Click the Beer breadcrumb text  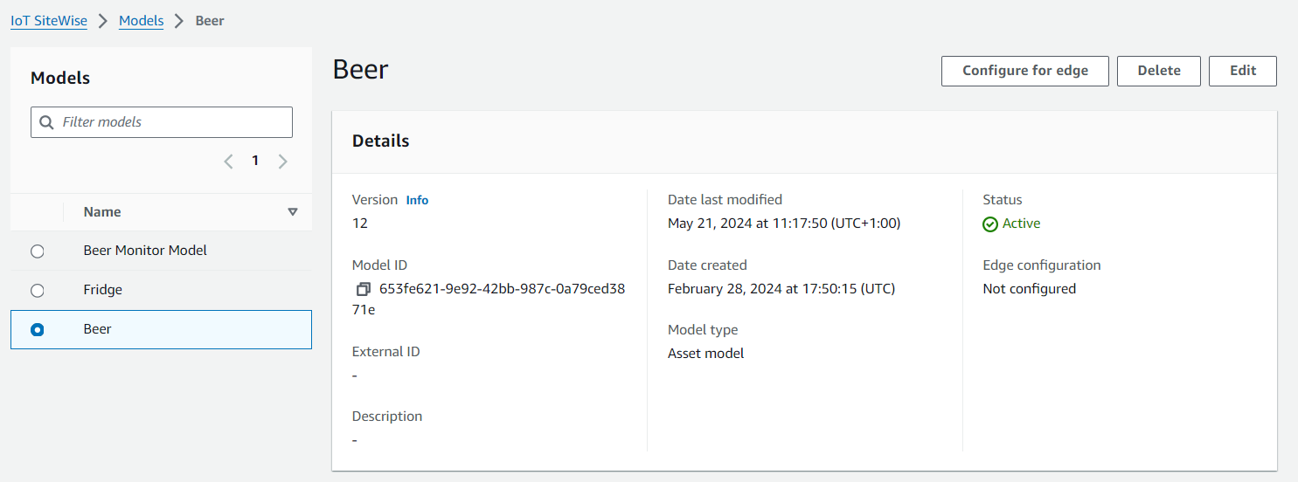coord(210,21)
